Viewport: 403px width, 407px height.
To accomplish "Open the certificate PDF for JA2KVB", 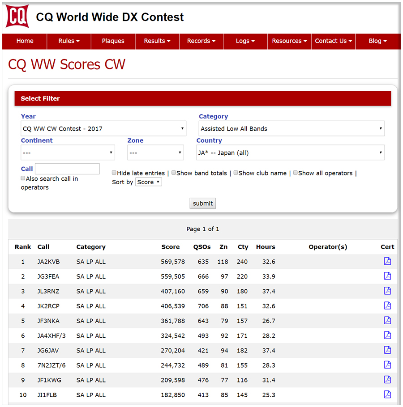I will coord(387,262).
